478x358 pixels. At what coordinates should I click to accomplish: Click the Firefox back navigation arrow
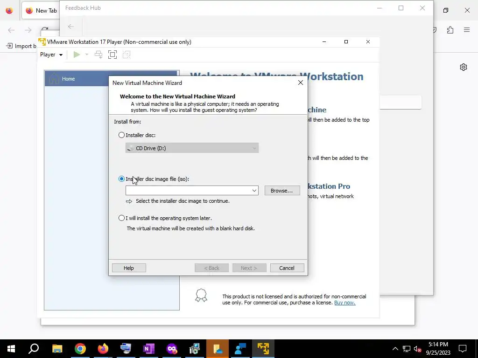coord(11,30)
